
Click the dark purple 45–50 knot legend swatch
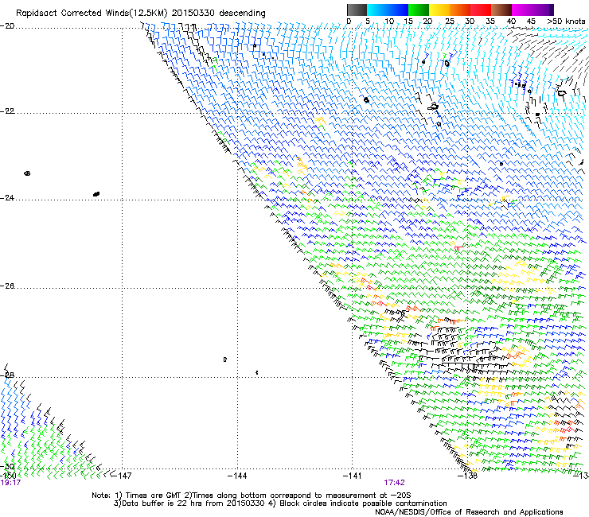point(543,10)
